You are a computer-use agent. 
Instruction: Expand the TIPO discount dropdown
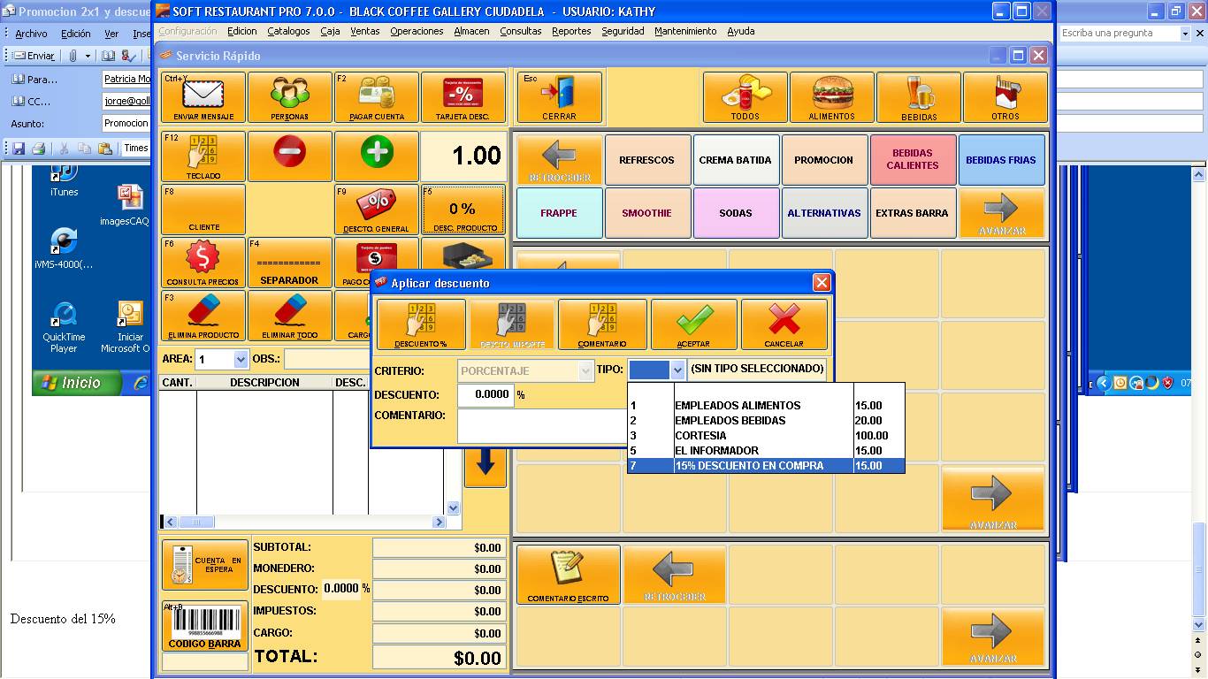click(677, 370)
